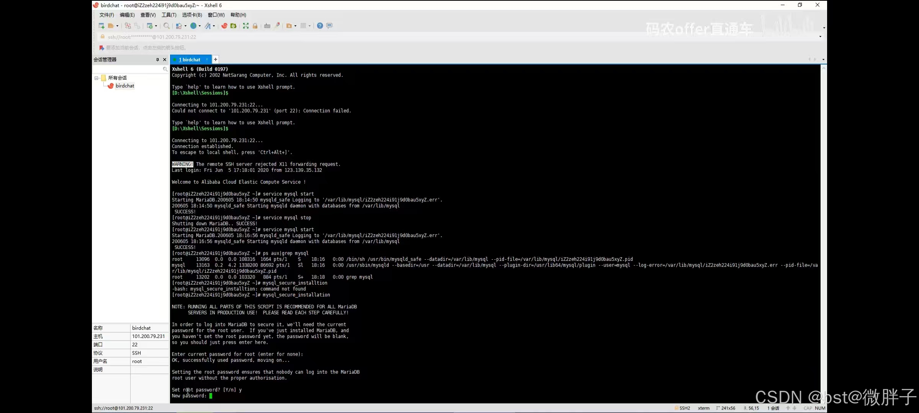
Task: Close the session manager panel
Action: pyautogui.click(x=165, y=60)
